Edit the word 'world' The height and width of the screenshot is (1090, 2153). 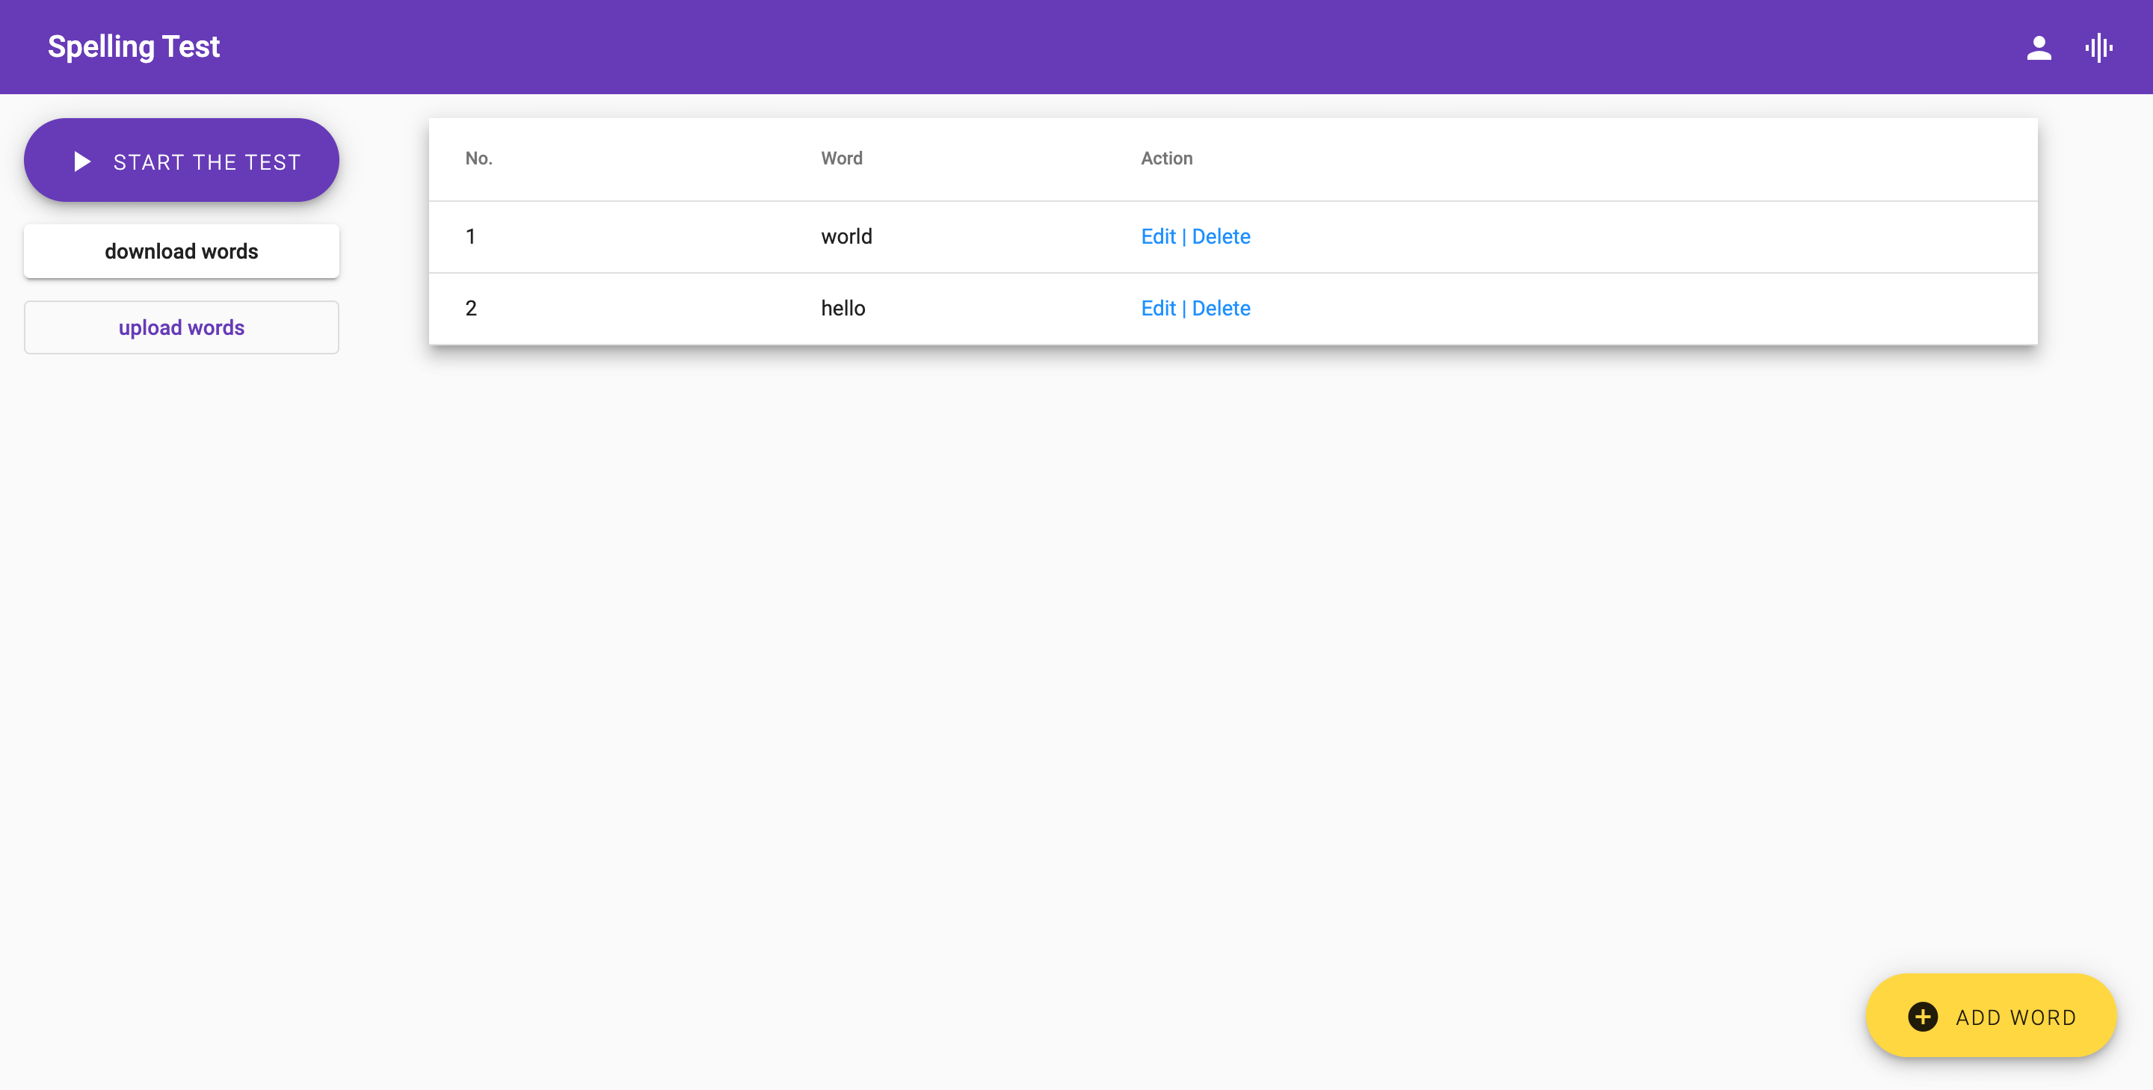pyautogui.click(x=1157, y=236)
